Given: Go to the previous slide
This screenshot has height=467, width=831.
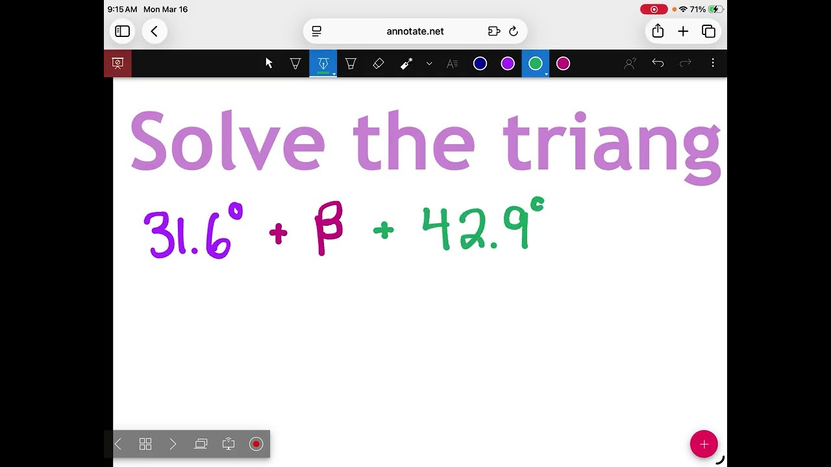Looking at the screenshot, I should coord(118,444).
